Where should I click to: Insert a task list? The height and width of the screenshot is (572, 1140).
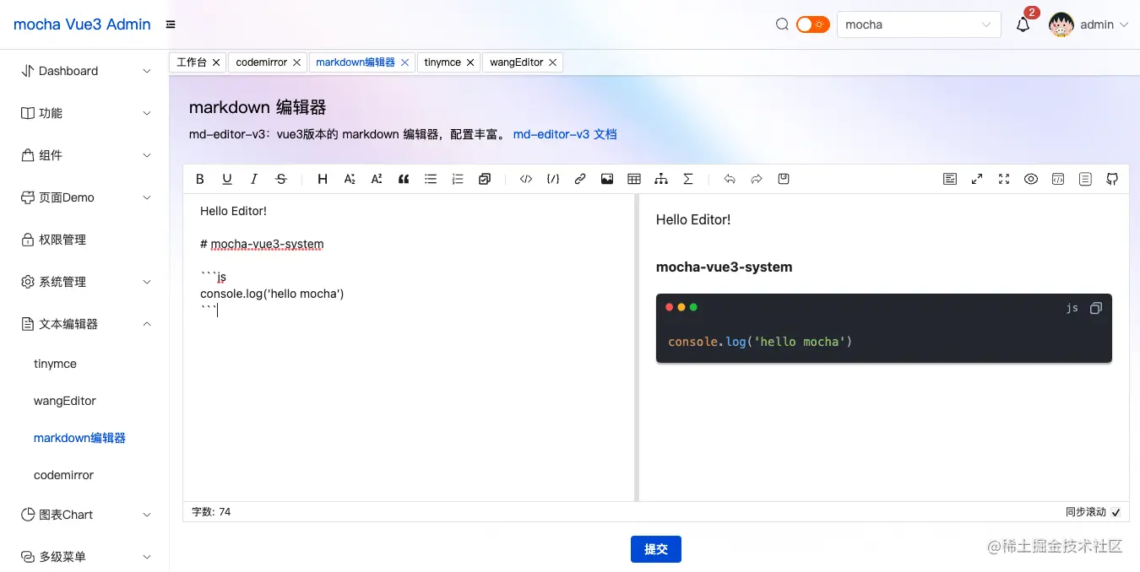pyautogui.click(x=485, y=179)
